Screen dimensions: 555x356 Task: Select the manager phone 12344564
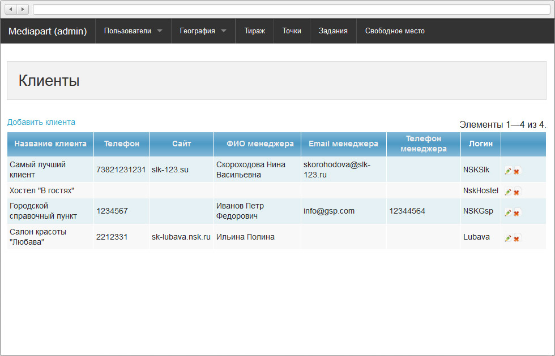(x=407, y=211)
